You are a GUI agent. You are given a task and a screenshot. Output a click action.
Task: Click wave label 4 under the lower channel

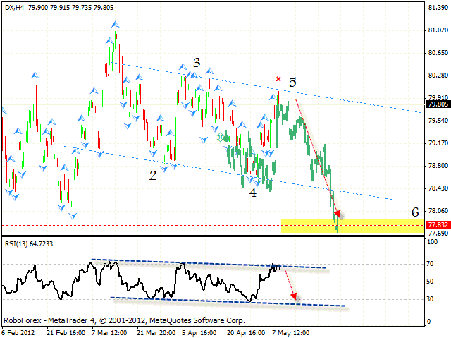(x=252, y=192)
